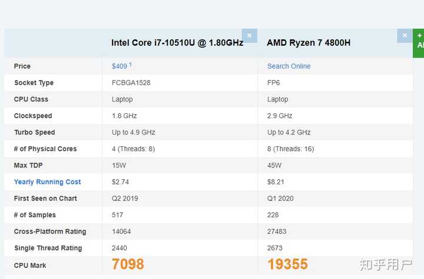
Task: Select the 517 samples value
Action: click(117, 215)
